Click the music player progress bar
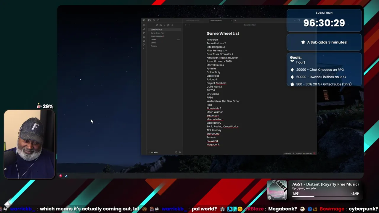This screenshot has width=379, height=213. pyautogui.click(x=325, y=196)
